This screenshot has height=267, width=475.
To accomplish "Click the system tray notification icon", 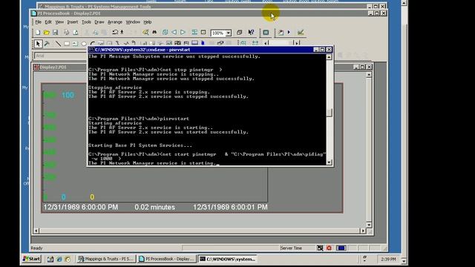I will tap(364, 259).
